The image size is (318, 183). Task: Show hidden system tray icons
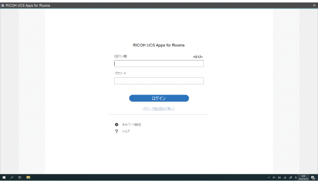(269, 177)
